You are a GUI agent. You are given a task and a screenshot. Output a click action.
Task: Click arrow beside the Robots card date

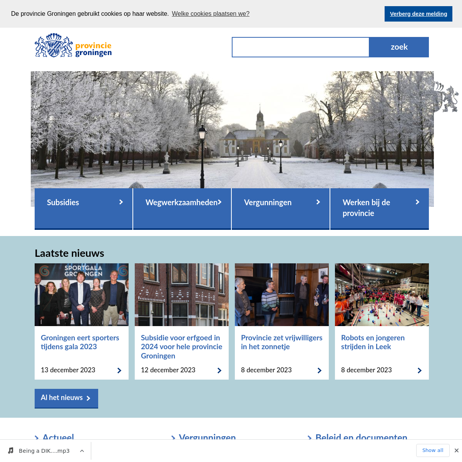click(x=420, y=370)
